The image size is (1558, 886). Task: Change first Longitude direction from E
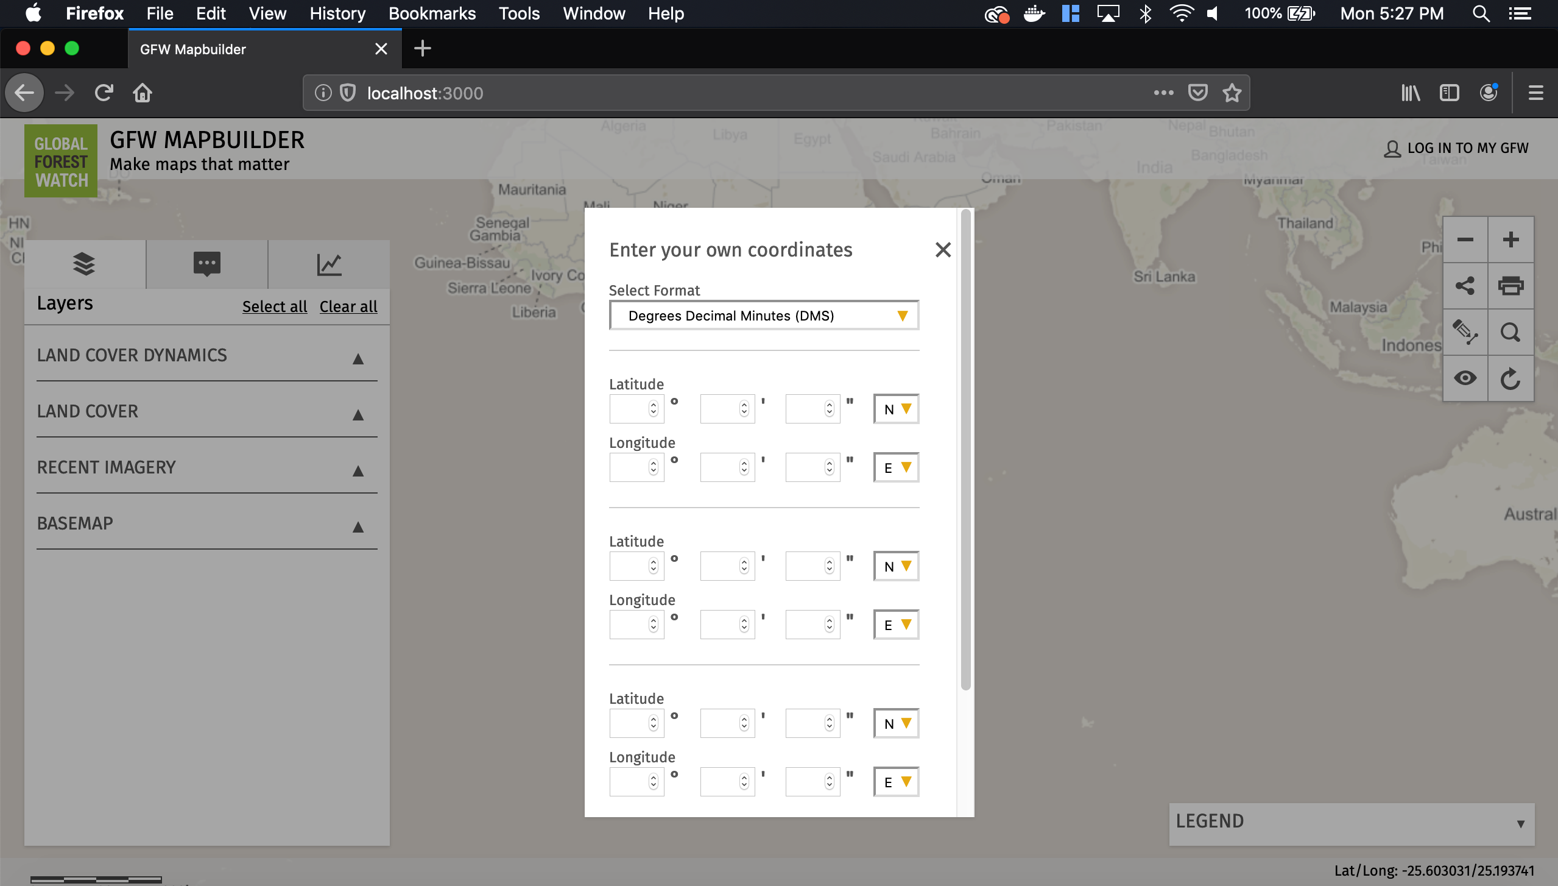(895, 467)
